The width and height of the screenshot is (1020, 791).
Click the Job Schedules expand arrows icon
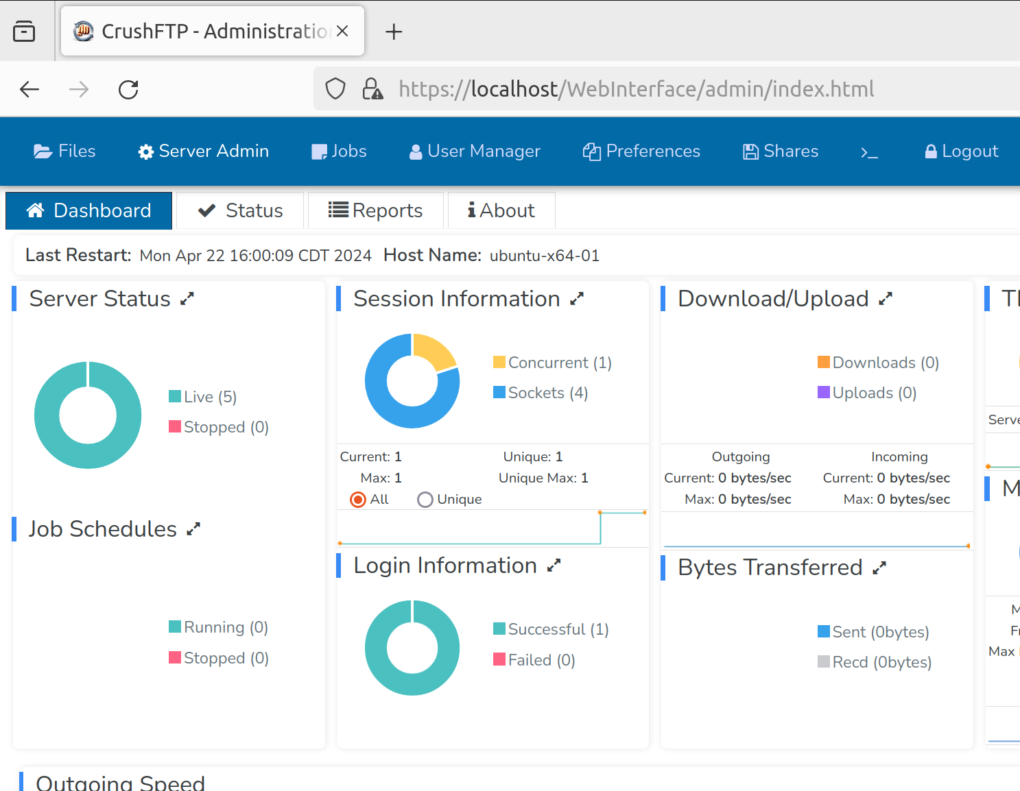[193, 529]
